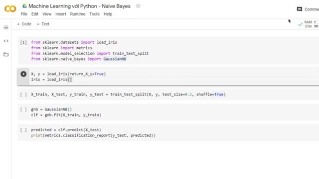This screenshot has height=179, width=319.
Task: Add a text cell with + Text
Action: [43, 24]
